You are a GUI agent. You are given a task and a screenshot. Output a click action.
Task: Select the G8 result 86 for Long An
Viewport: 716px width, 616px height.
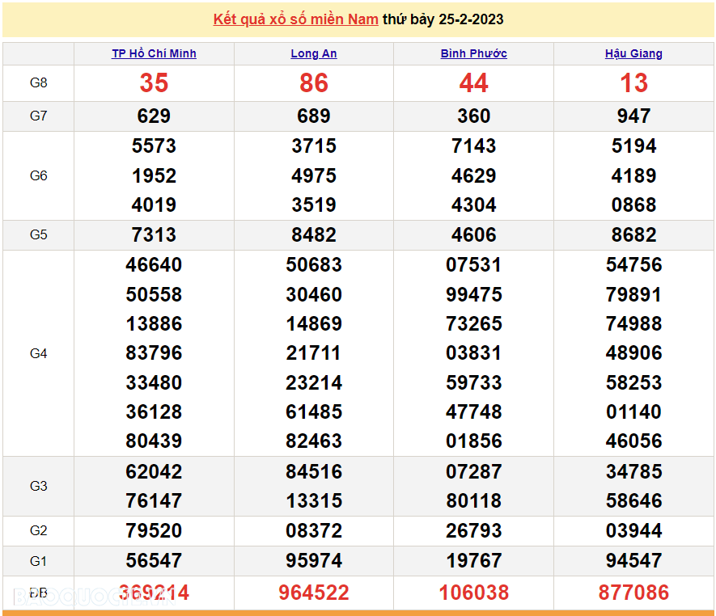click(x=314, y=83)
